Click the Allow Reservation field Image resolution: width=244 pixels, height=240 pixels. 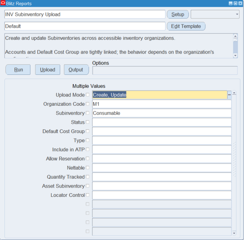tap(162, 159)
